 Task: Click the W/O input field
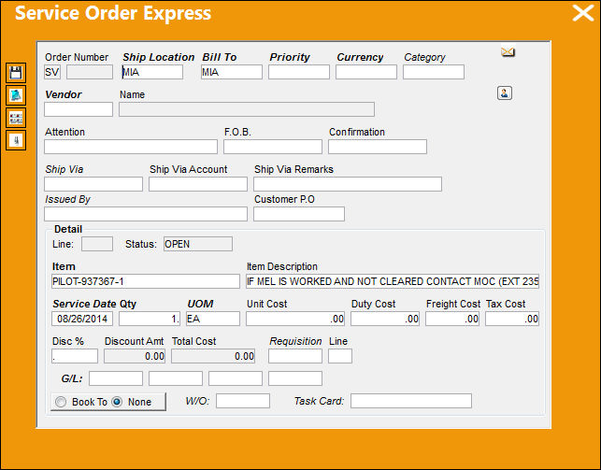(243, 401)
